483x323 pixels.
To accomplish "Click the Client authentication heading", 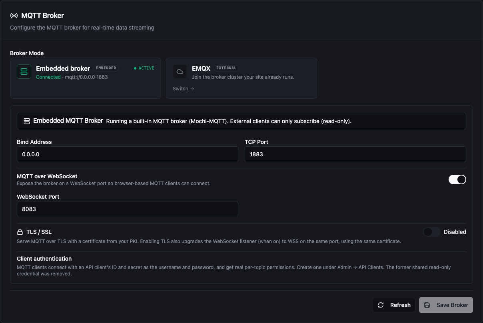I will 44,259.
